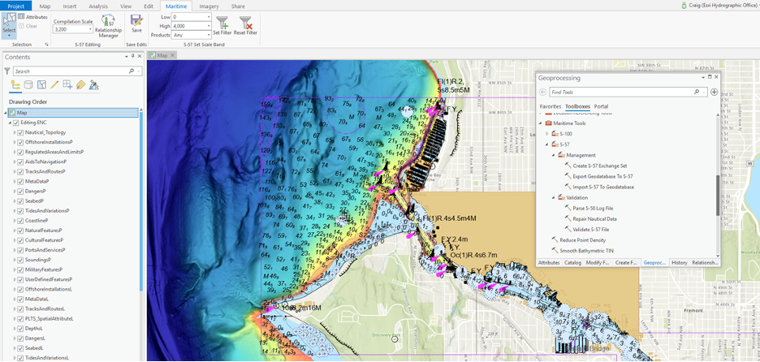
Task: Switch to List By Data Source view
Action: [28, 84]
